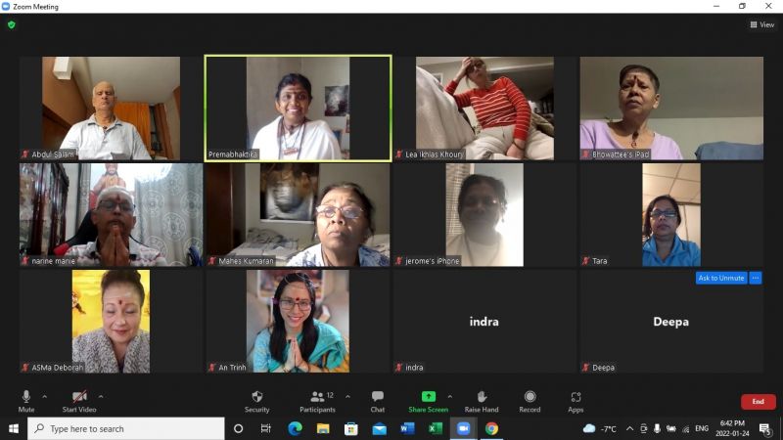Open Task View on taskbar
This screenshot has width=783, height=440.
(265, 428)
